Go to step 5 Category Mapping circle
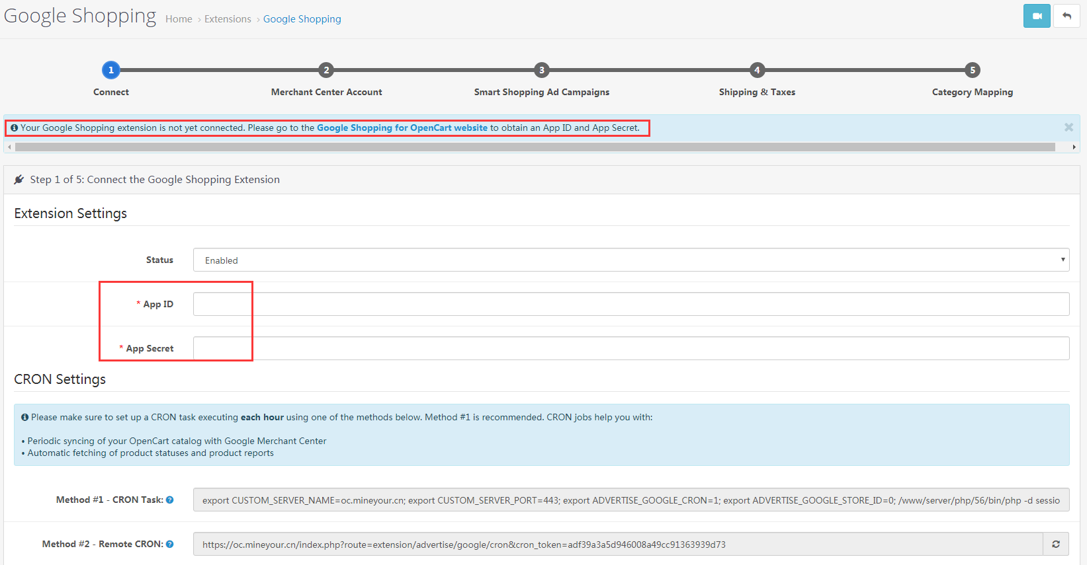Image resolution: width=1087 pixels, height=565 pixels. 973,70
